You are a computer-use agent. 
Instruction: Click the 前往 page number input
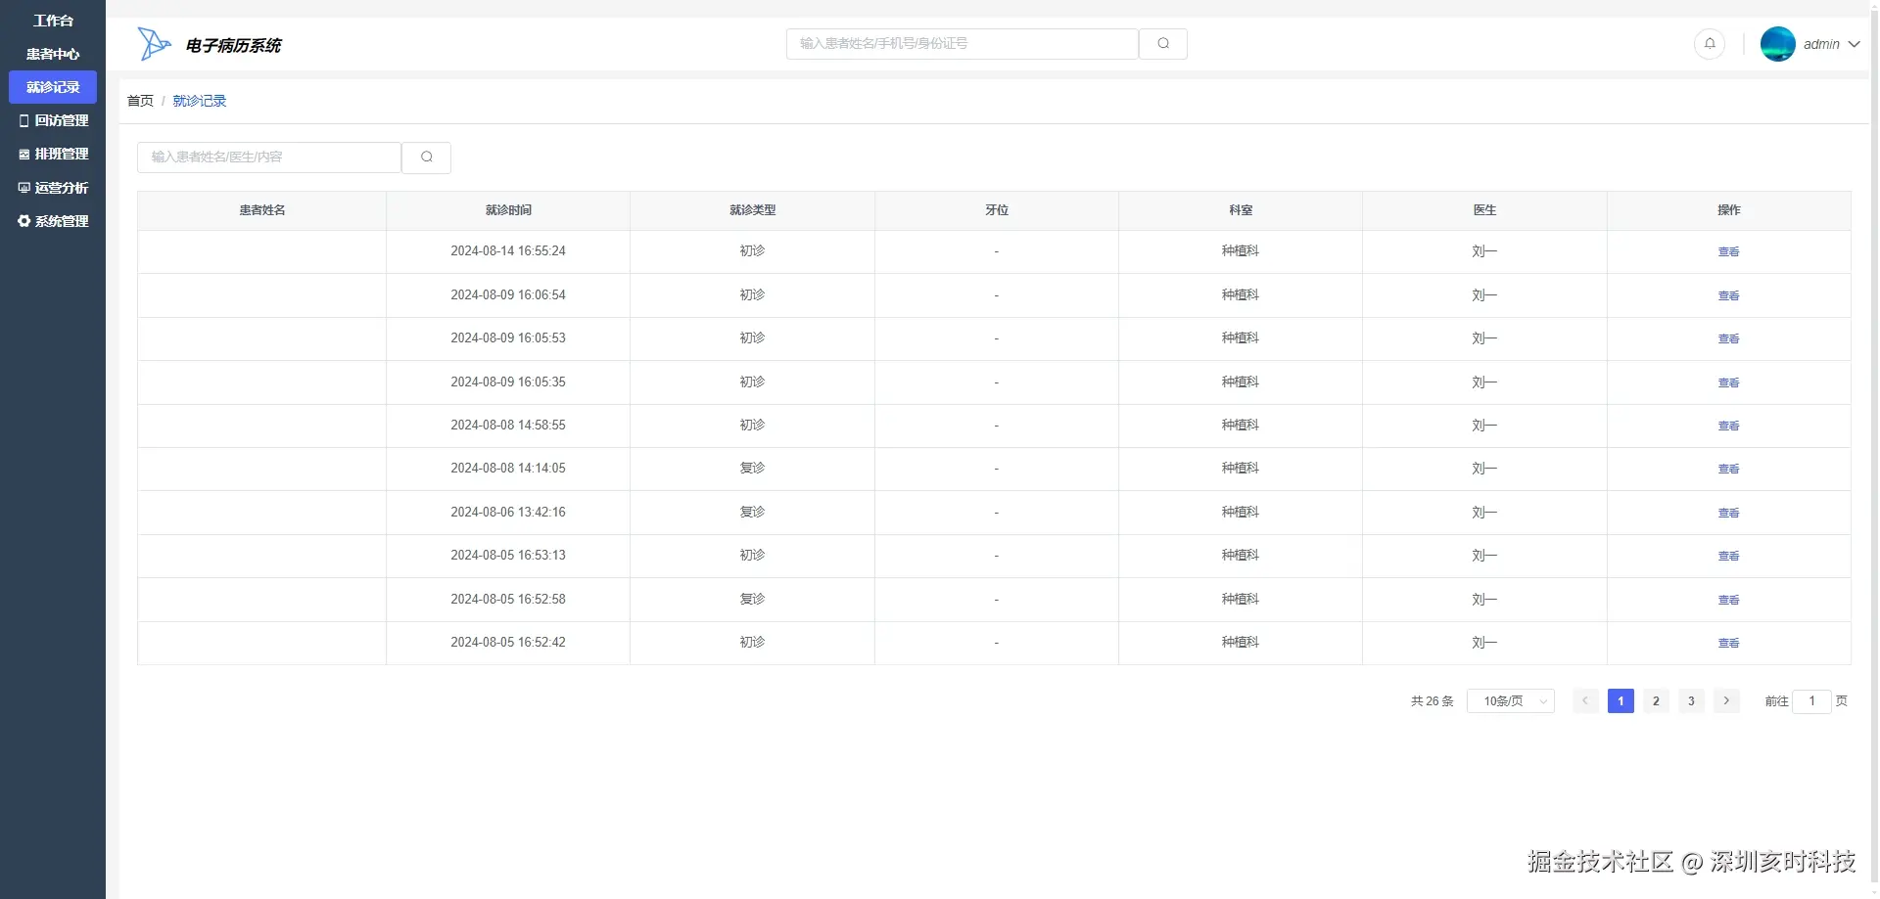(x=1811, y=701)
